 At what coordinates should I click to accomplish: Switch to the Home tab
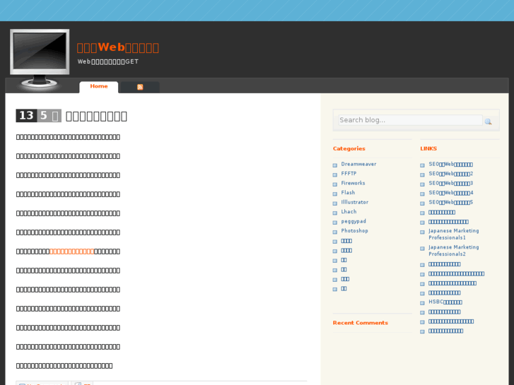tap(99, 86)
